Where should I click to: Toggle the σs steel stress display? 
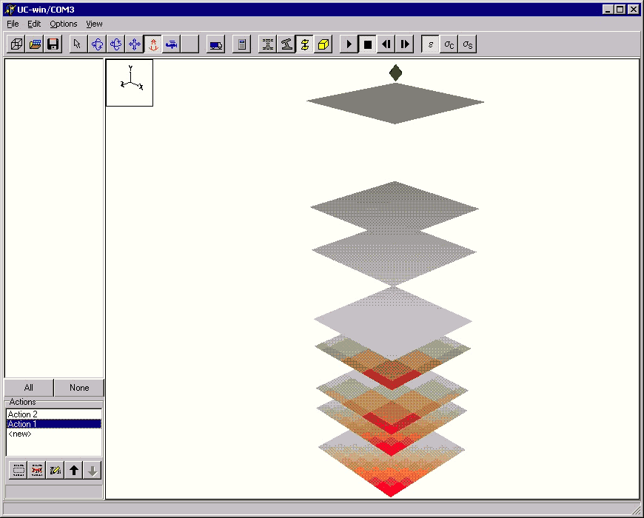pos(467,44)
